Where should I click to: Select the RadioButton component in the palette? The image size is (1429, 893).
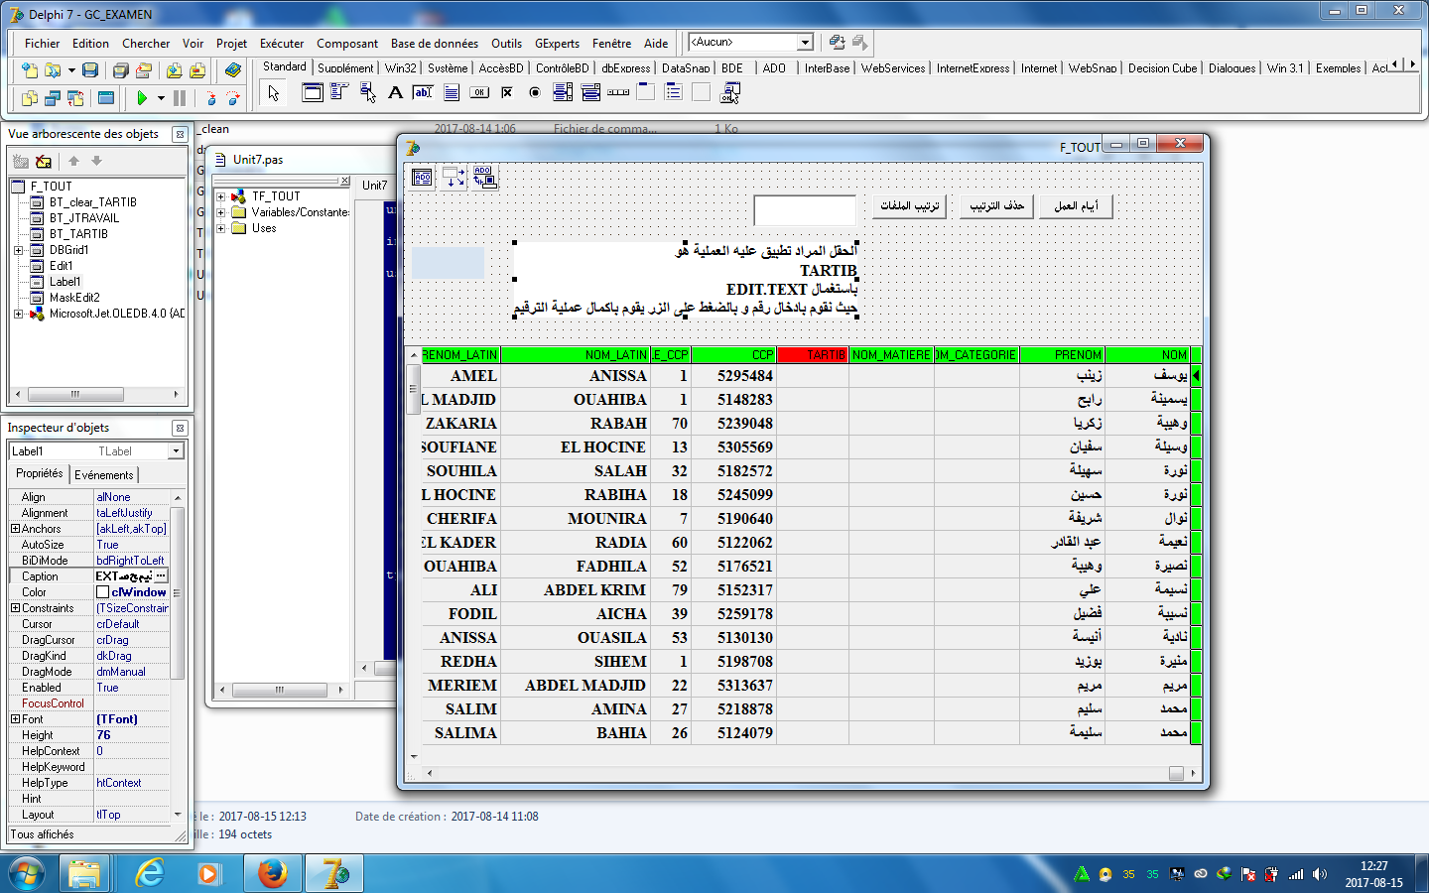(535, 93)
